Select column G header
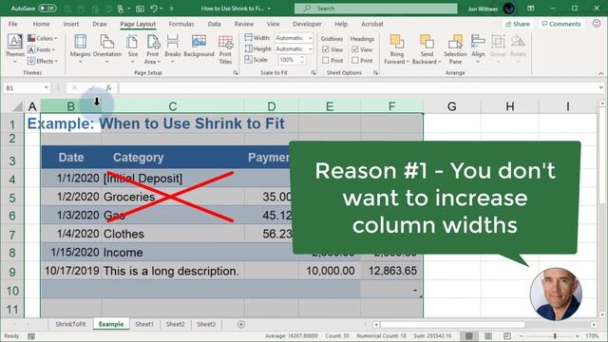 pyautogui.click(x=452, y=106)
